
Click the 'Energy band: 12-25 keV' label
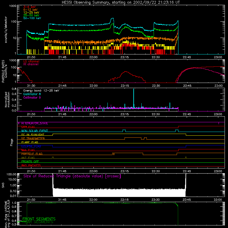41,91
